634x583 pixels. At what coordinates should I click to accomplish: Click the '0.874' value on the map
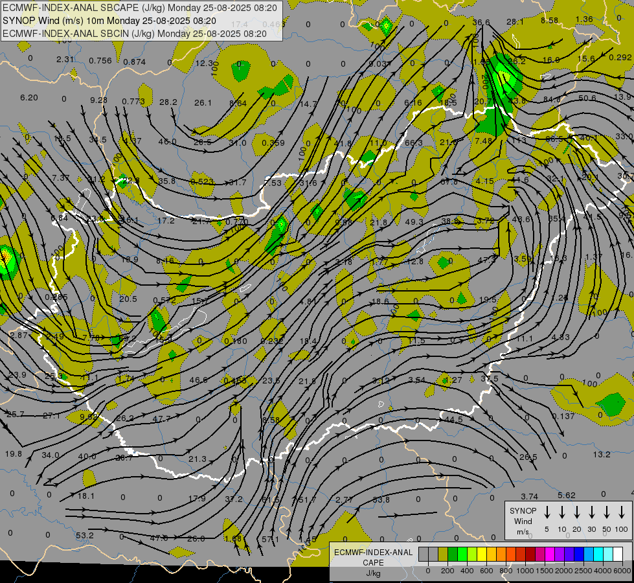[x=135, y=62]
